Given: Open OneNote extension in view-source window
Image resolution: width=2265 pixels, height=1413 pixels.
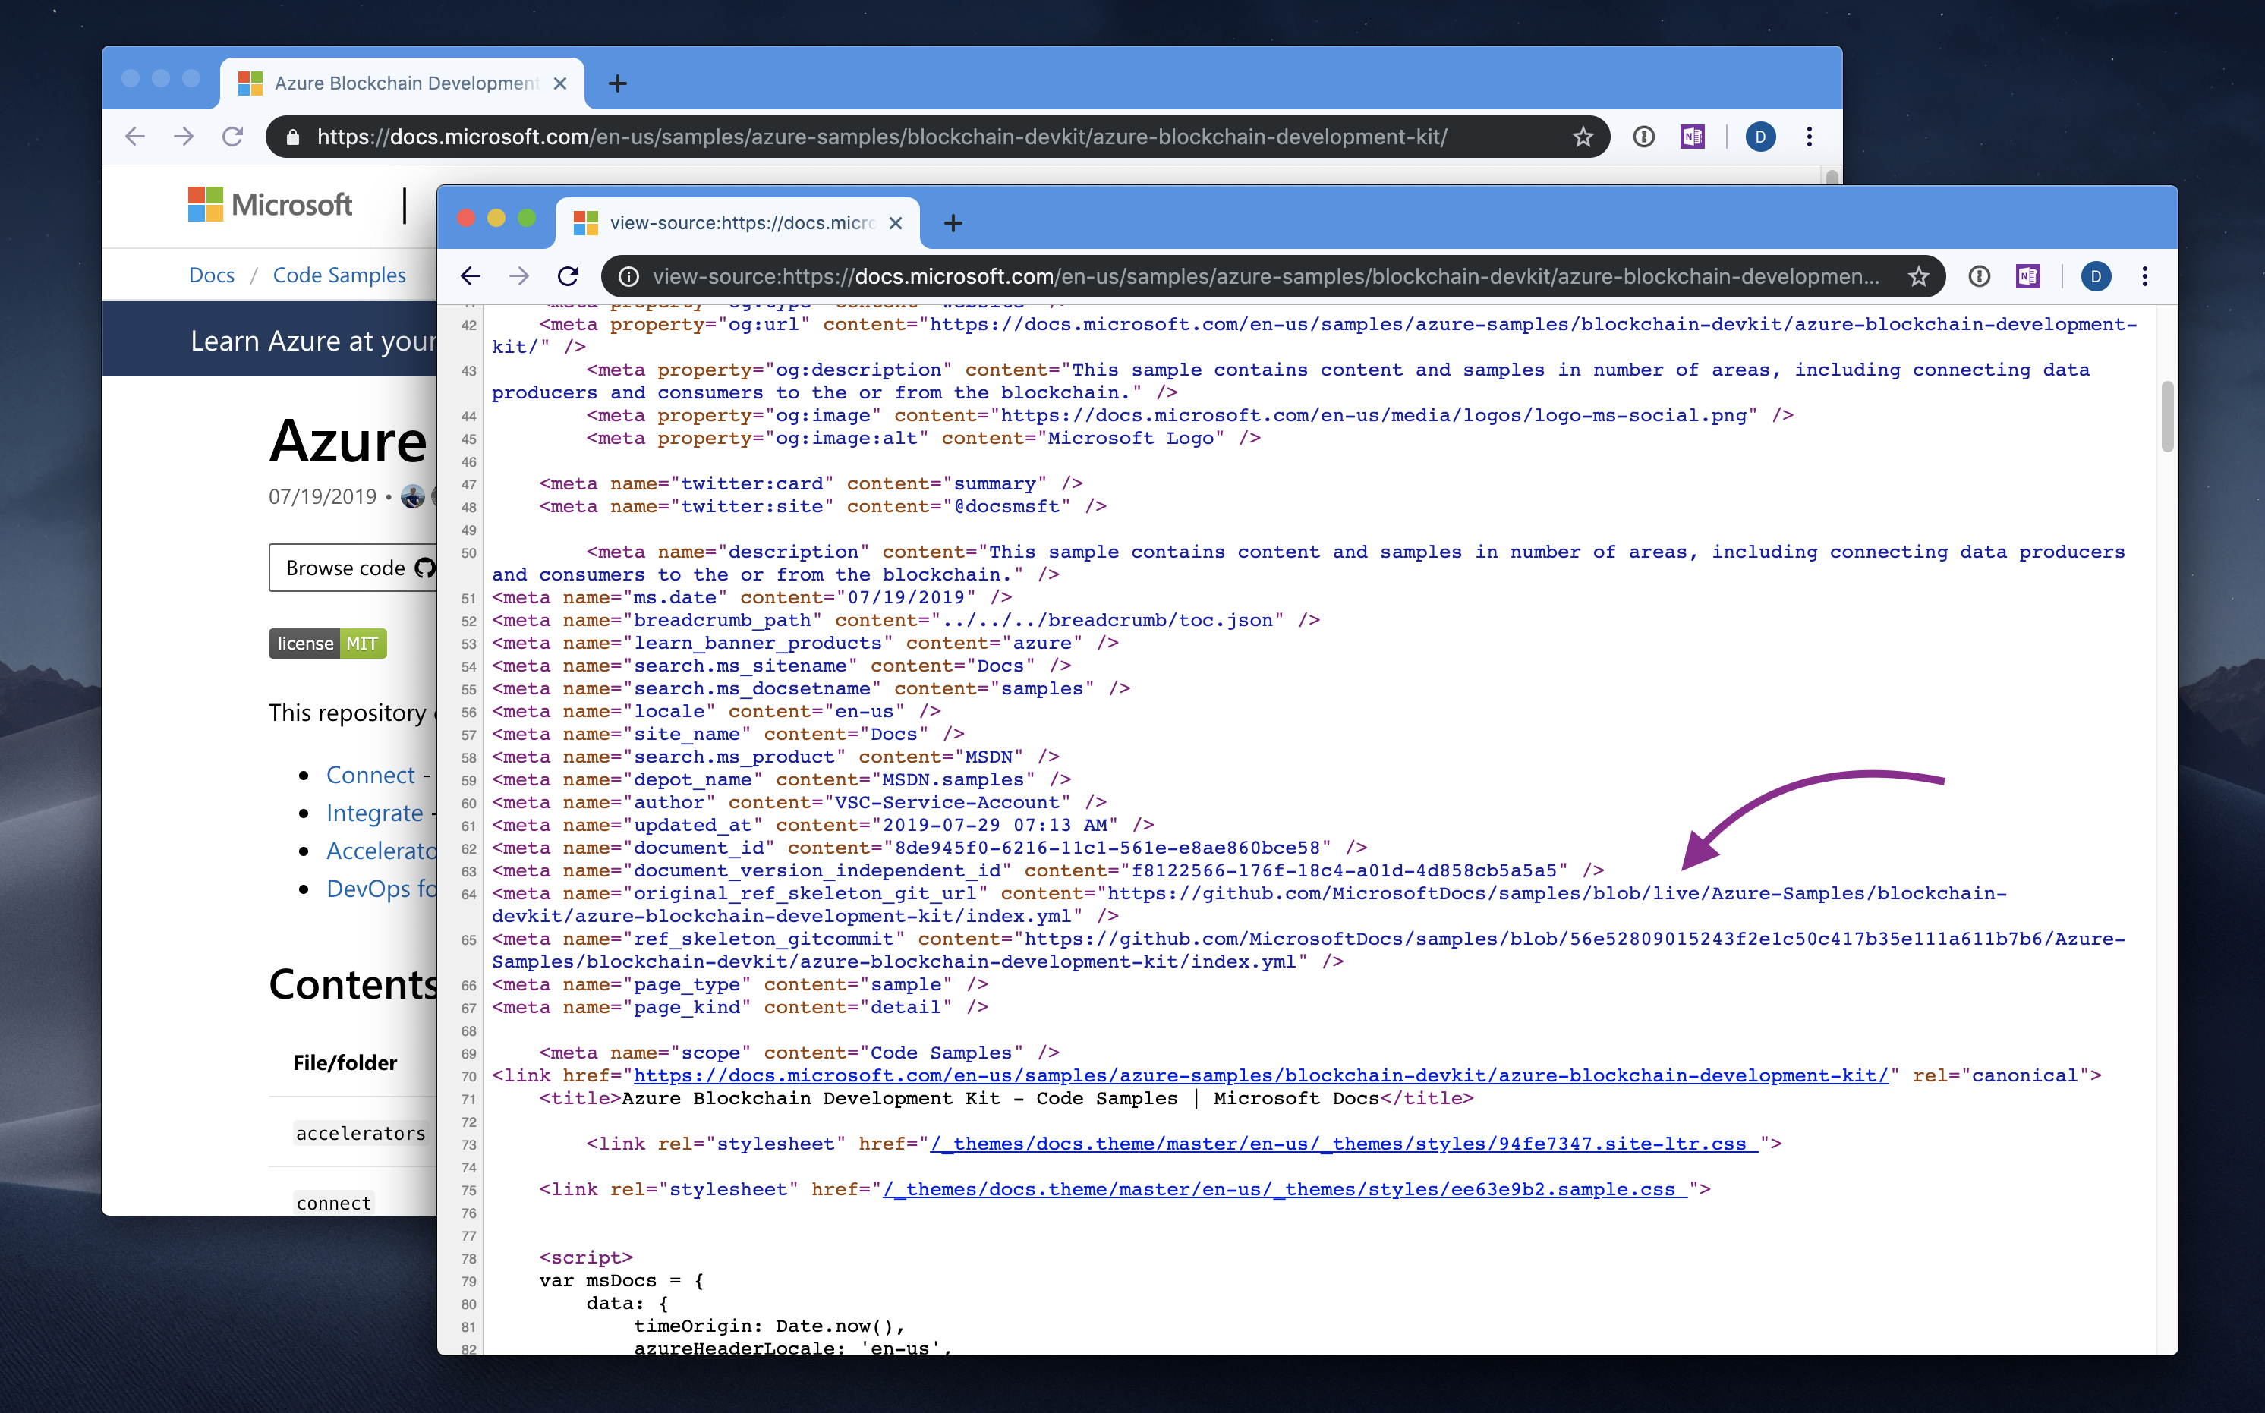Looking at the screenshot, I should [2027, 277].
